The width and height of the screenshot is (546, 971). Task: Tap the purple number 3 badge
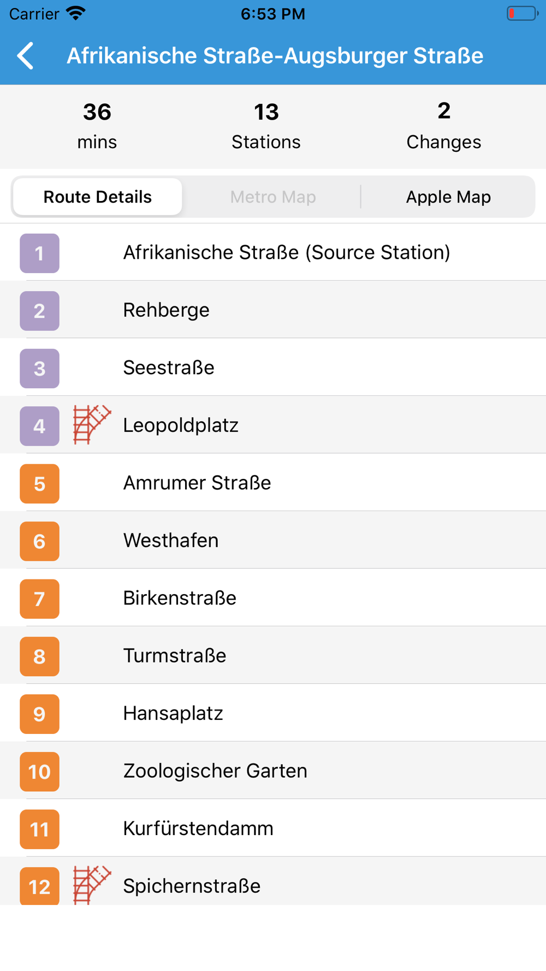[39, 369]
